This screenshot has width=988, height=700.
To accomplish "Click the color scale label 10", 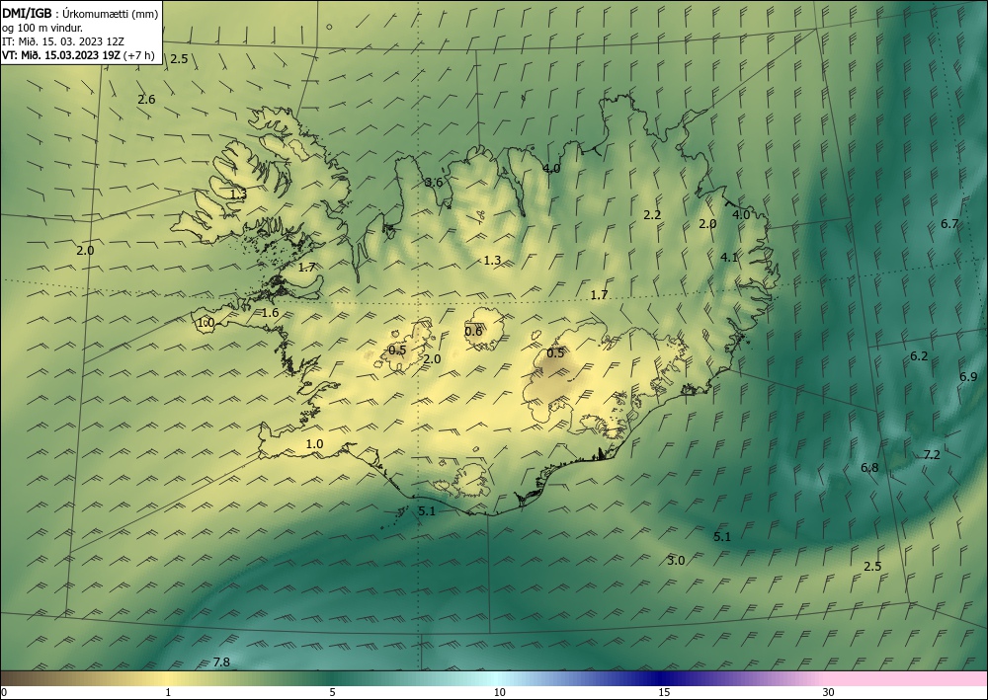I will [499, 692].
